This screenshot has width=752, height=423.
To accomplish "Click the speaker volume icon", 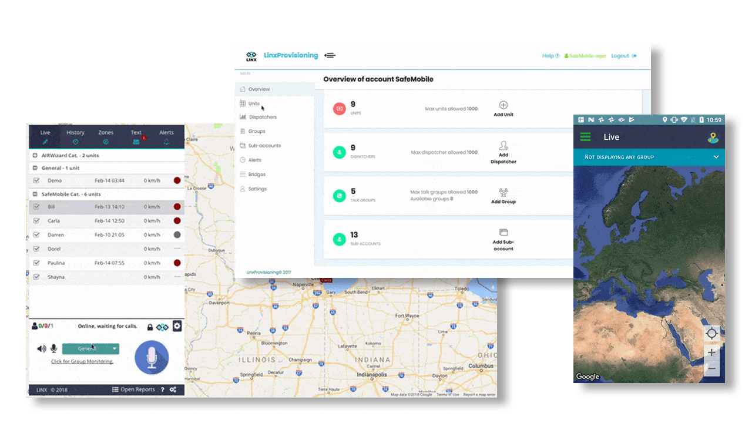I will pos(41,348).
